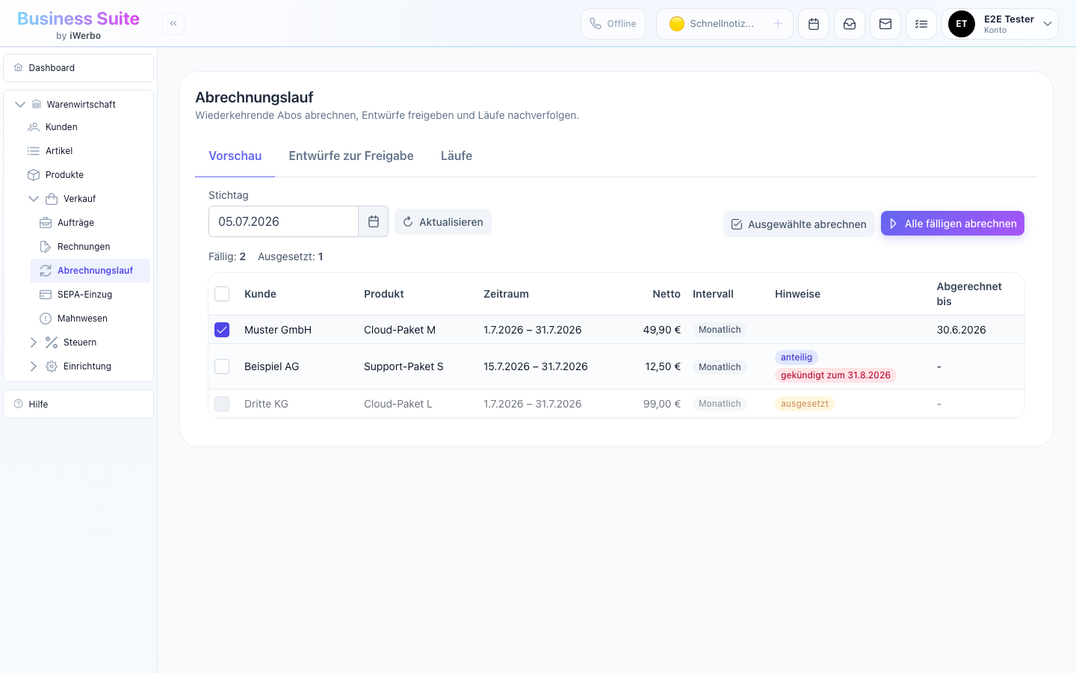Click the gekündigt zum 31.8.2026 badge
The height and width of the screenshot is (673, 1076).
coord(835,375)
